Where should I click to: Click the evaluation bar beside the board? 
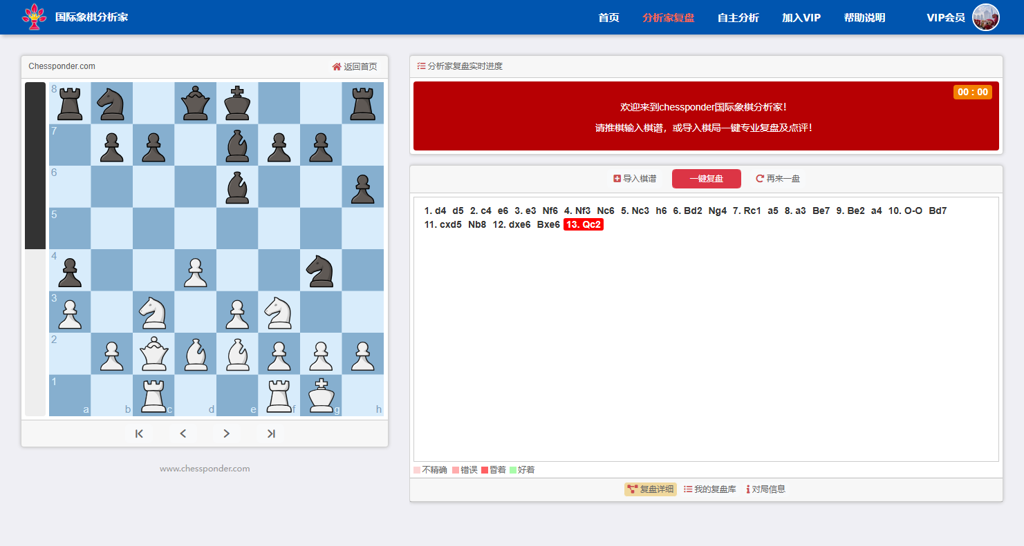coord(35,249)
